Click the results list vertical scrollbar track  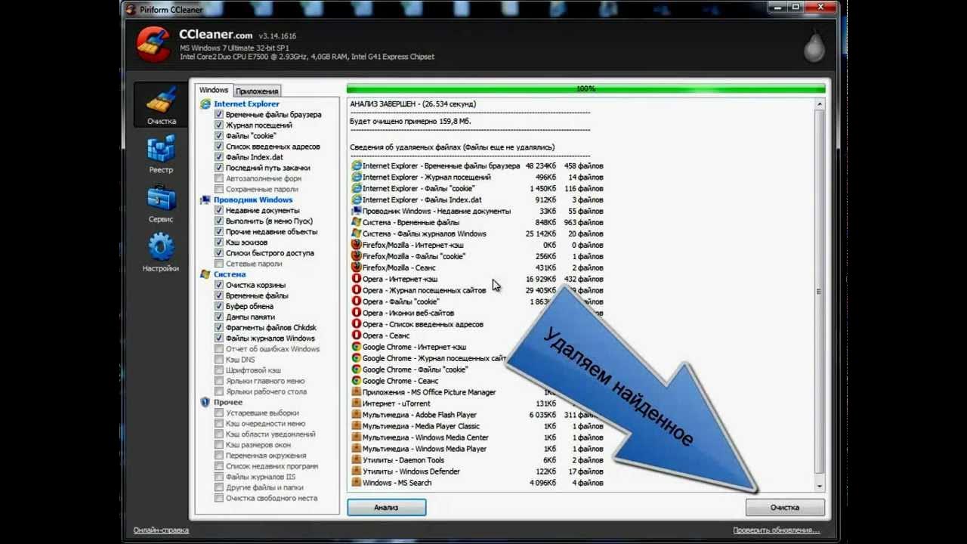(820, 295)
